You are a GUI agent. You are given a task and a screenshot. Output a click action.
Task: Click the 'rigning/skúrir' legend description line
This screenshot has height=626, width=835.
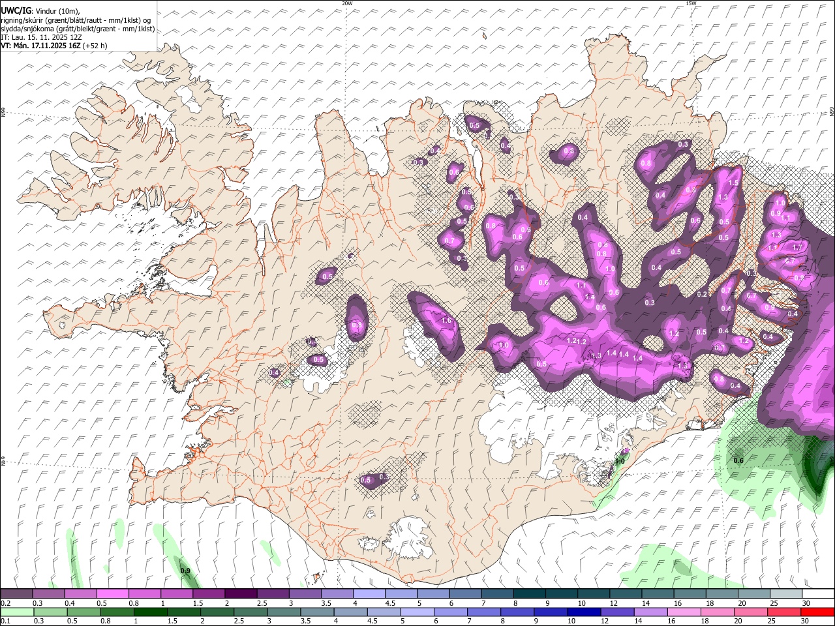[x=76, y=20]
